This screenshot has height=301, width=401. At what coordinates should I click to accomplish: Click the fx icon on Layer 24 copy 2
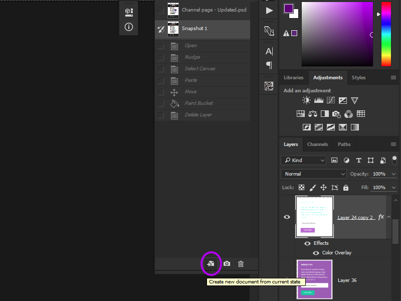click(381, 217)
